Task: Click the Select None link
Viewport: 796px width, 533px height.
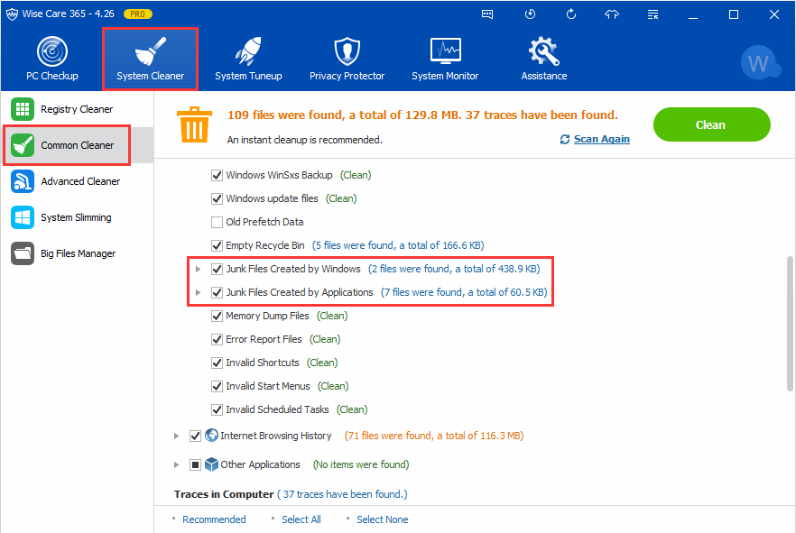Action: [383, 519]
